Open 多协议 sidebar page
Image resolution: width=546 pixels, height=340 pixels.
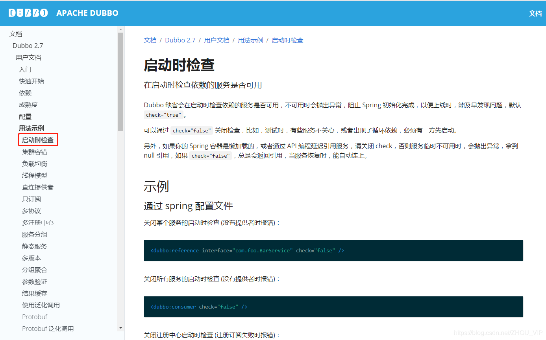coord(31,211)
